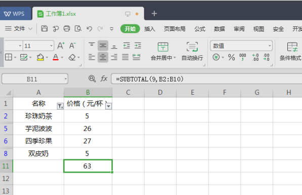
Task: Decrease decimal places
Action: pyautogui.click(x=267, y=57)
